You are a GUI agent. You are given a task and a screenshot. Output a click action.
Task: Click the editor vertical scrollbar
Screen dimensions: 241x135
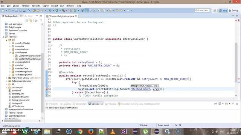236,63
